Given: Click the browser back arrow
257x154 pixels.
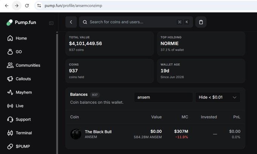Looking at the screenshot, I should click(x=6, y=6).
